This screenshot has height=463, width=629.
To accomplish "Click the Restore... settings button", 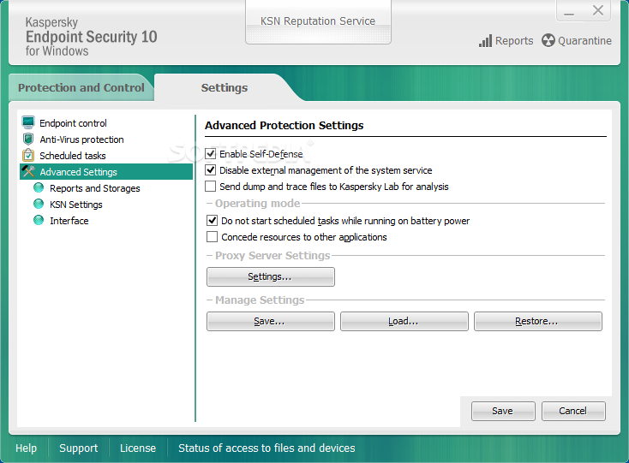I will (538, 321).
